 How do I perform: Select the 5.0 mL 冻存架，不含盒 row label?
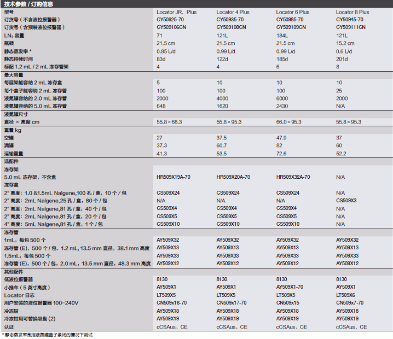point(30,177)
